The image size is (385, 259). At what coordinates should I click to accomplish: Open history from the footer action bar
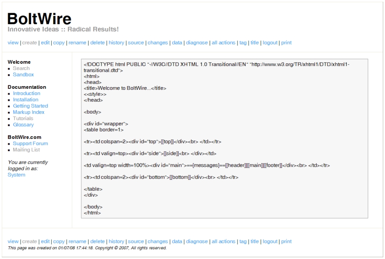pos(116,241)
